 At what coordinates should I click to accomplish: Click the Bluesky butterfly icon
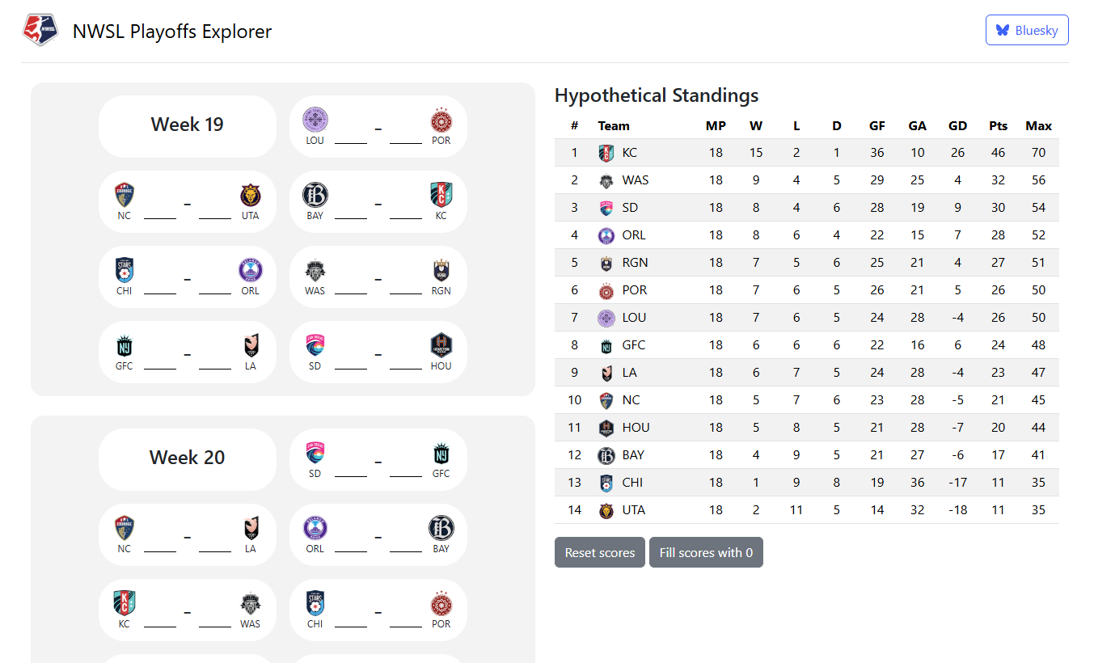pyautogui.click(x=1003, y=29)
